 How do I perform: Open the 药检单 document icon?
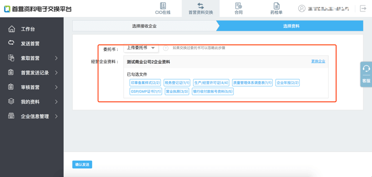tap(277, 6)
